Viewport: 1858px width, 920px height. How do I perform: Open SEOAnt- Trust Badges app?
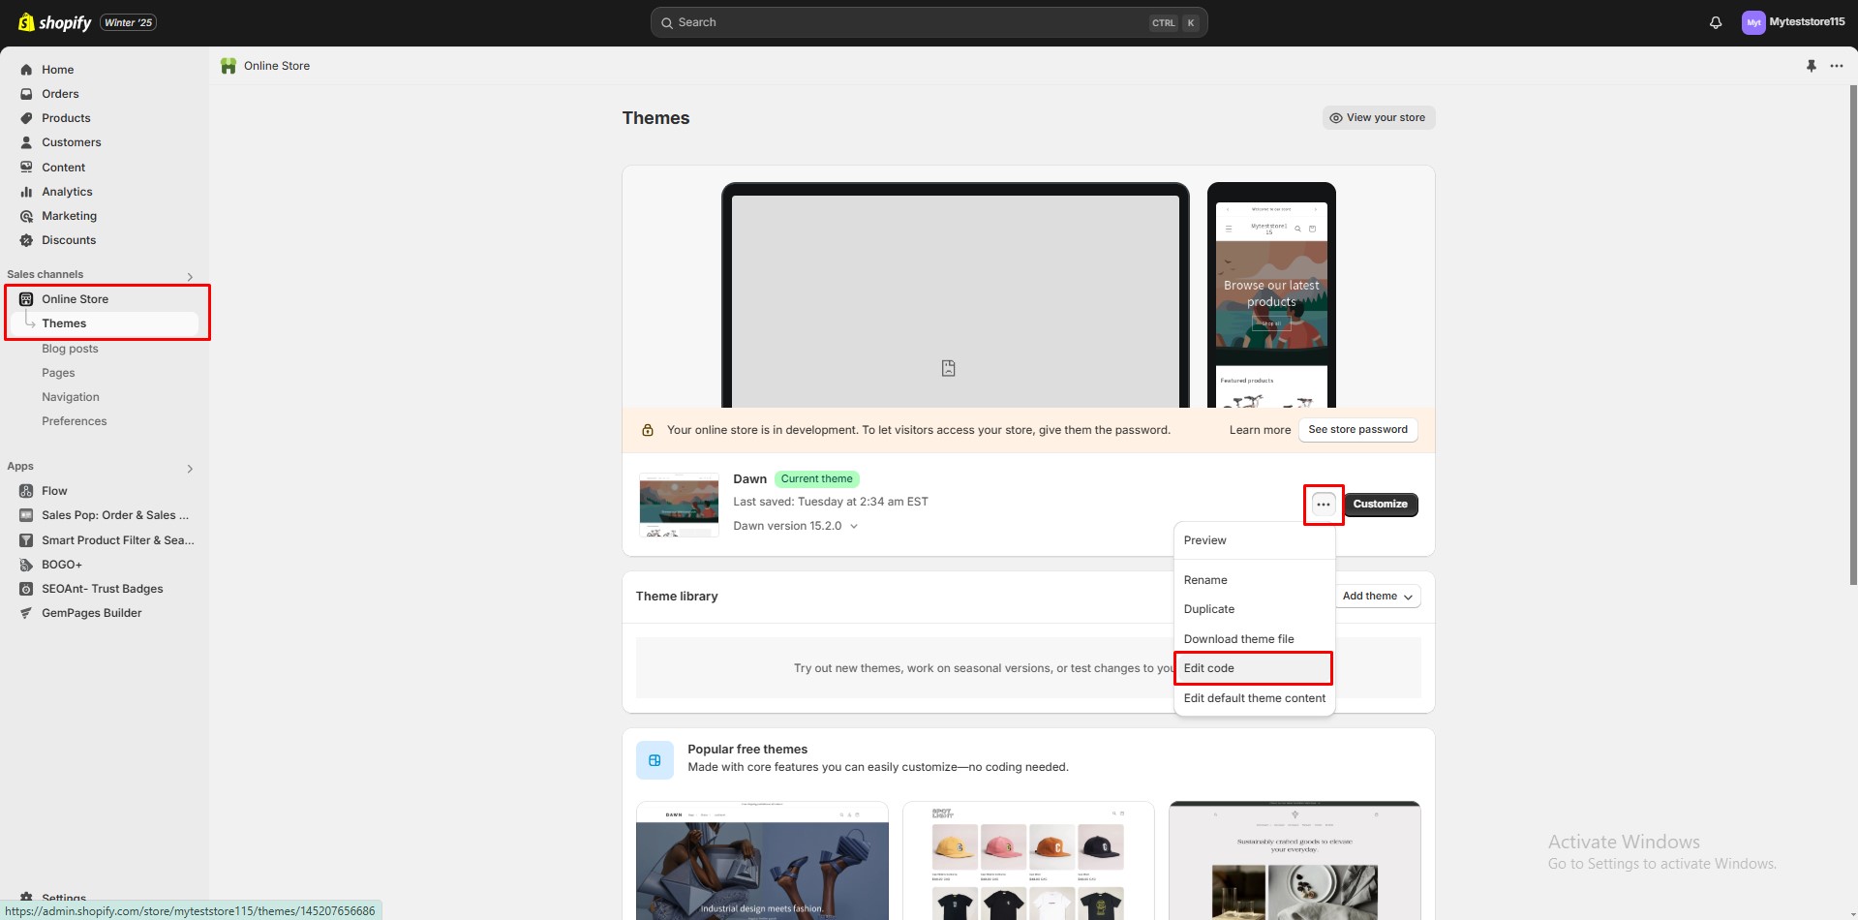101,588
